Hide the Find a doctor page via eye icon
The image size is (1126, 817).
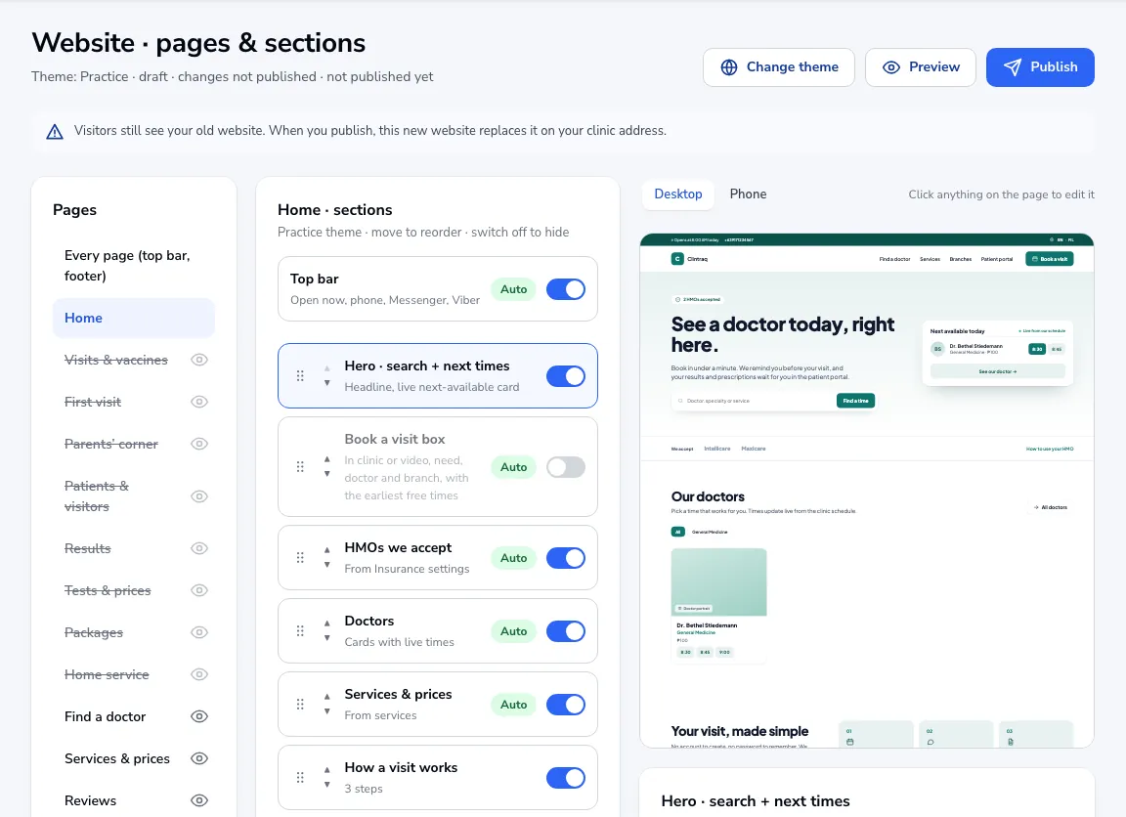click(199, 716)
